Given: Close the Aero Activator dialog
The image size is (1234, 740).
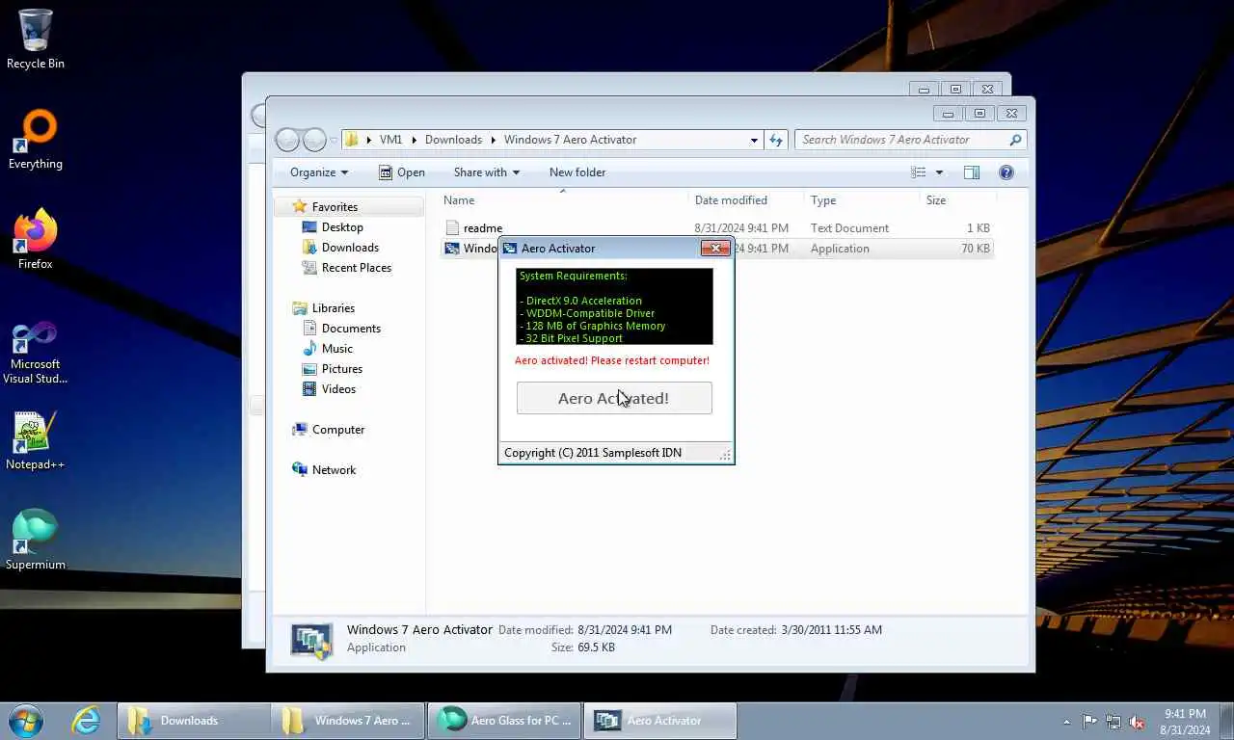Looking at the screenshot, I should tap(715, 249).
